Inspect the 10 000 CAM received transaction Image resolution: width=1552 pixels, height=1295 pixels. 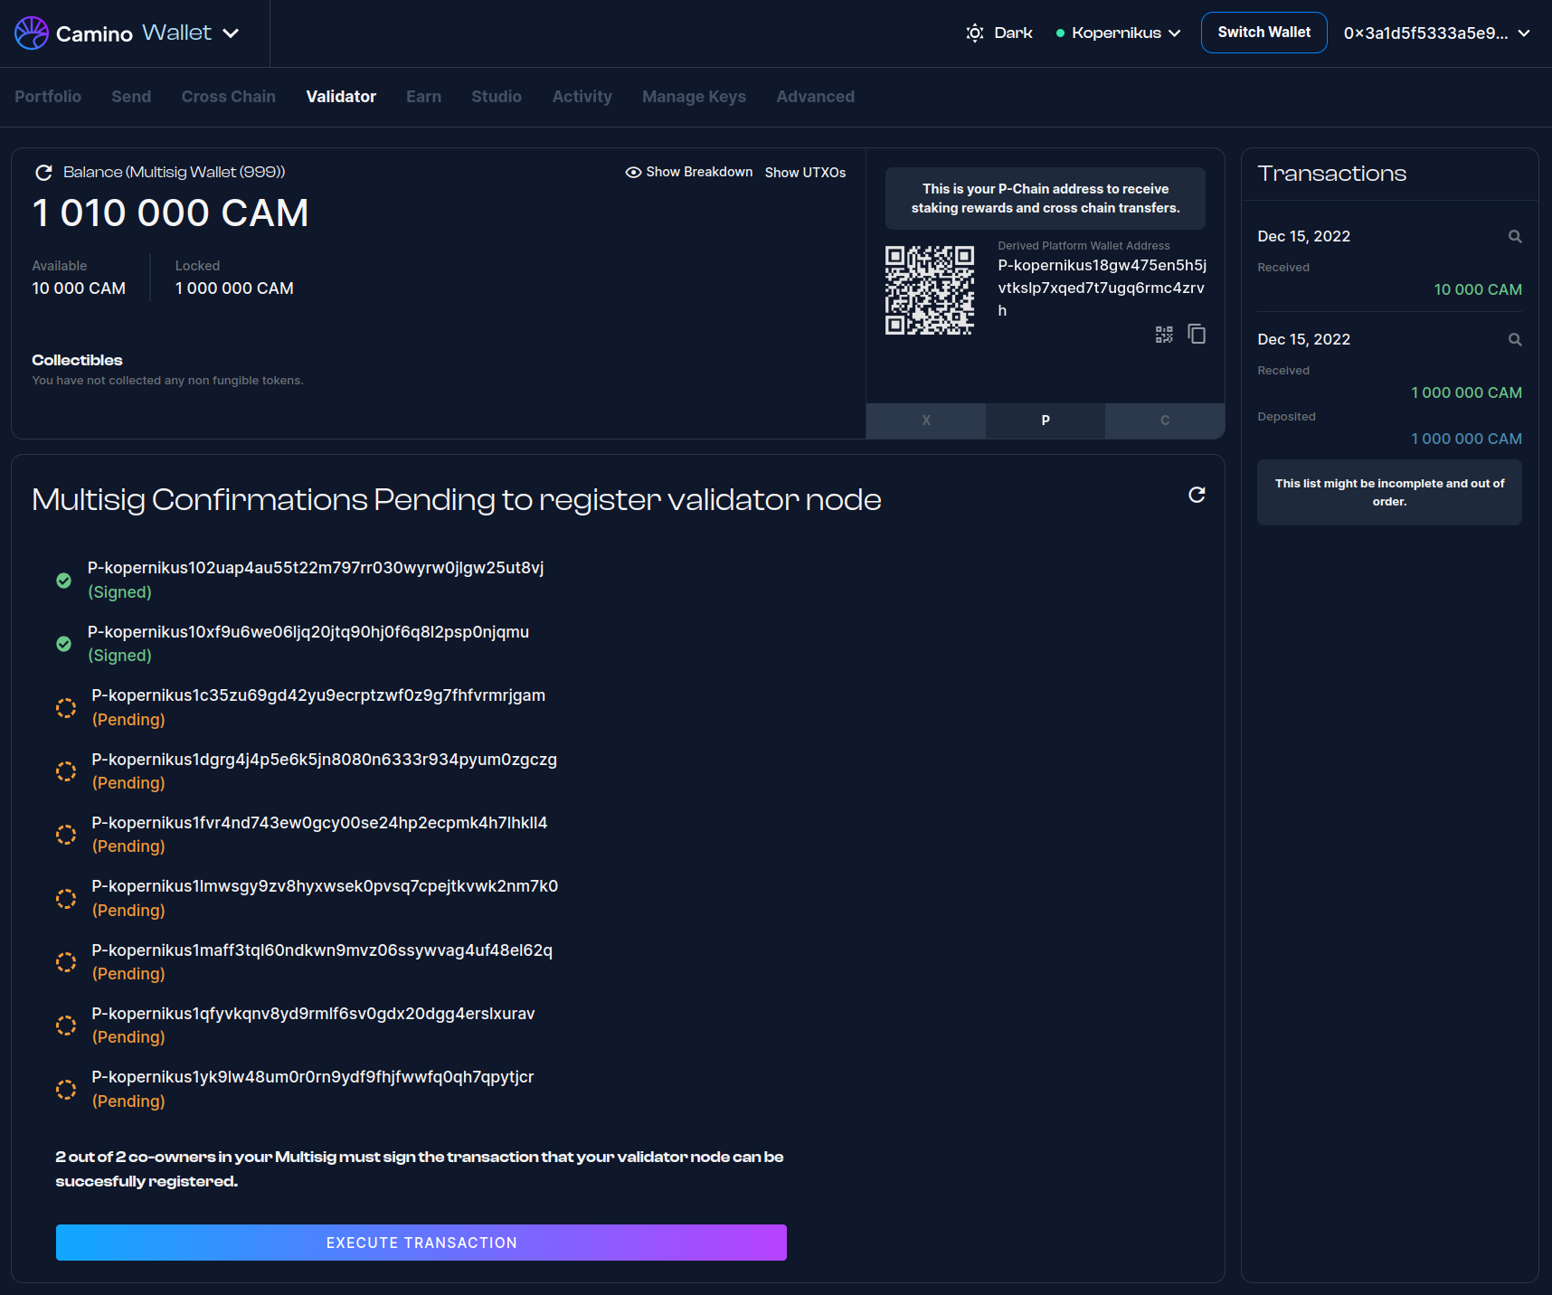pos(1515,237)
